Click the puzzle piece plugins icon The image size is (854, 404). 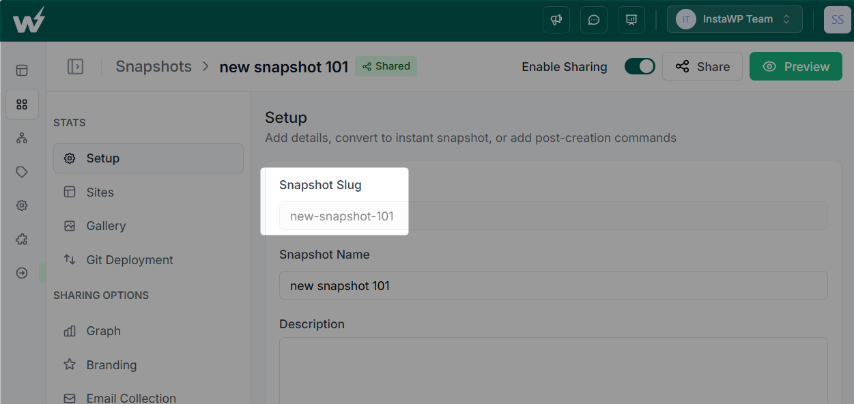pos(22,240)
